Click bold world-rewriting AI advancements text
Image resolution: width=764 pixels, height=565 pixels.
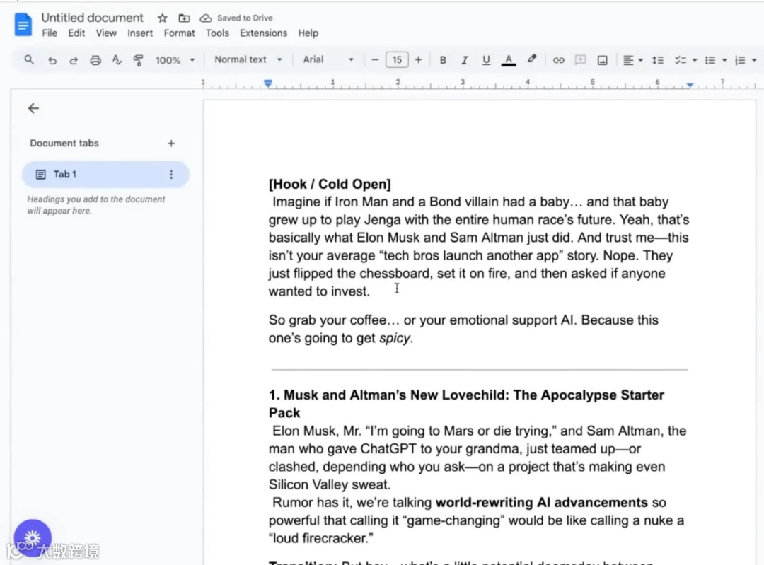point(541,502)
